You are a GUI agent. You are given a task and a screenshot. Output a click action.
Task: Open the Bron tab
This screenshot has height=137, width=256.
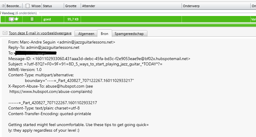click(104, 33)
